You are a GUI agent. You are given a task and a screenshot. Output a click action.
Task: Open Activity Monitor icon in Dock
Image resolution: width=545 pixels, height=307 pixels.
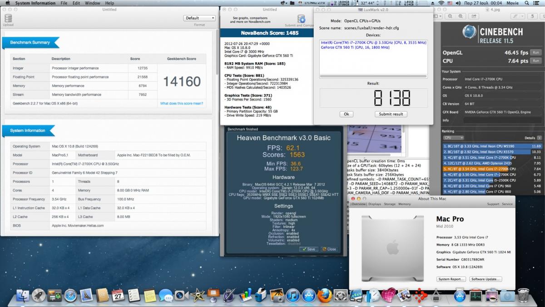click(476, 296)
